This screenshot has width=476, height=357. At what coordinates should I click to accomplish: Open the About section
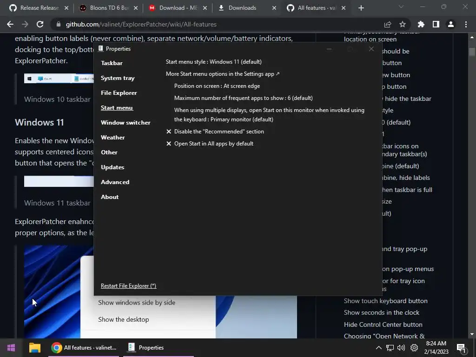(x=110, y=197)
